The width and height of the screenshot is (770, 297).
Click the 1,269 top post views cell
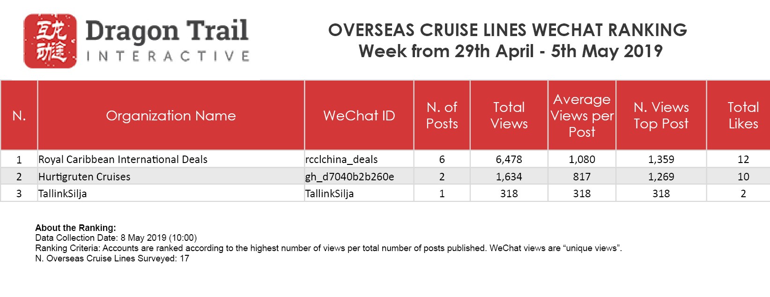pyautogui.click(x=661, y=177)
